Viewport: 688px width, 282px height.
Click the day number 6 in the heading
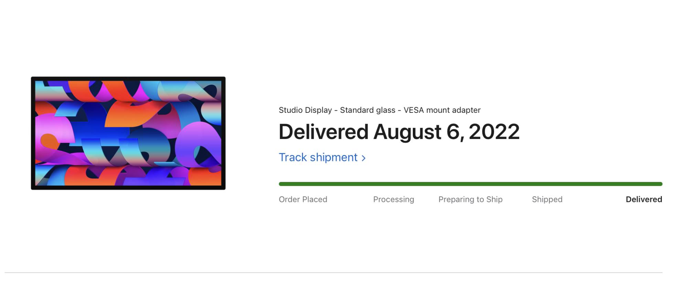pos(454,132)
